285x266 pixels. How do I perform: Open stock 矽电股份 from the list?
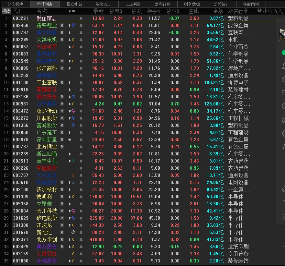point(47,218)
